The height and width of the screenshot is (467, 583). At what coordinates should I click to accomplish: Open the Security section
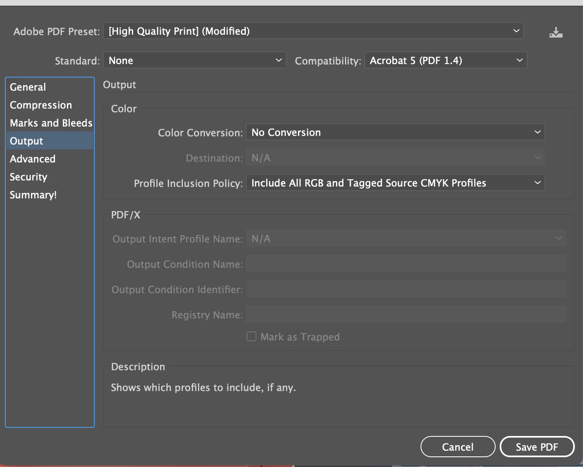49,177
